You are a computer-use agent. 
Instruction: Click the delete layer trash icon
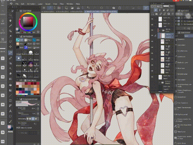172,14
